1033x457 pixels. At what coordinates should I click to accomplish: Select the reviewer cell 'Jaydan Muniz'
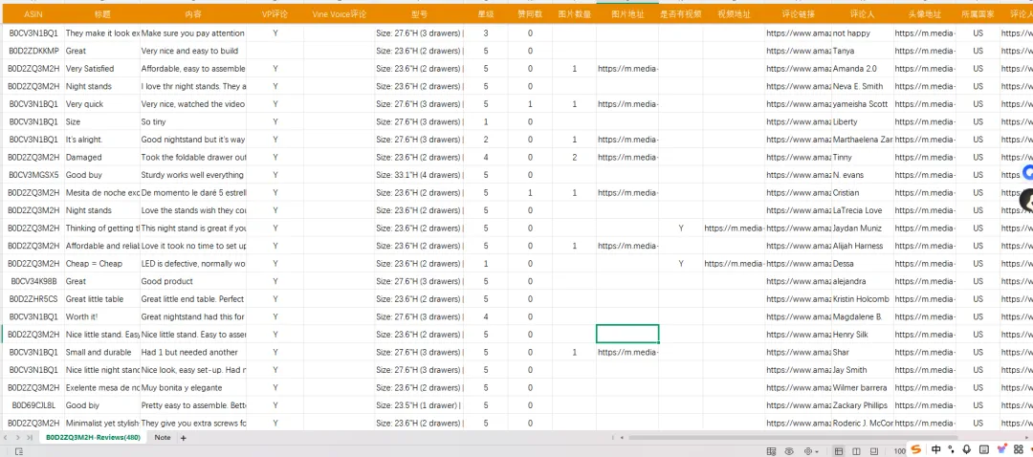[863, 228]
